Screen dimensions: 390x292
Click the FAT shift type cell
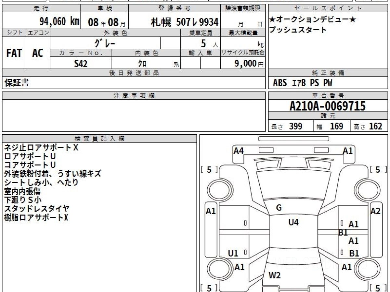[x=14, y=53]
